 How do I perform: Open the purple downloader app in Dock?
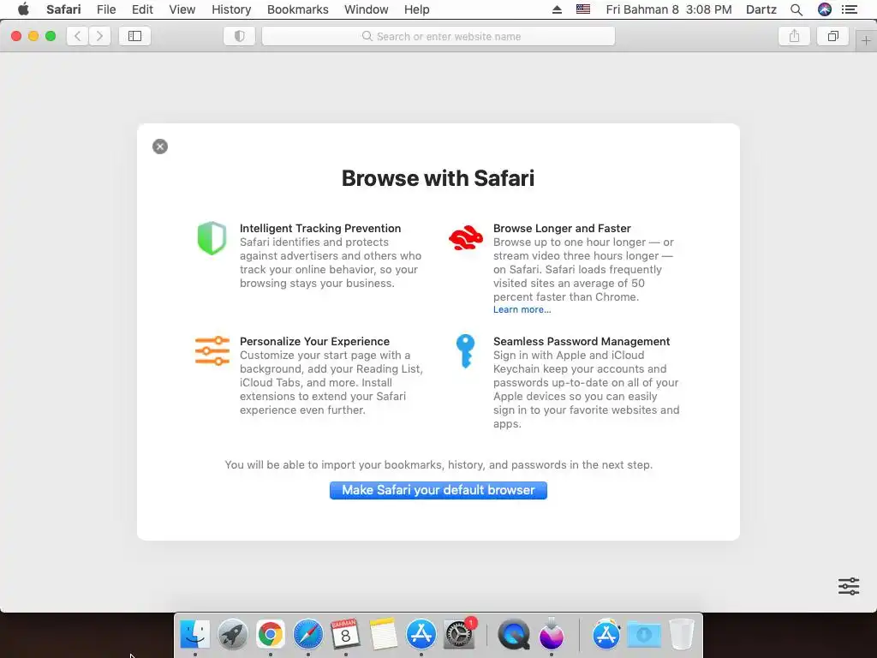click(552, 635)
